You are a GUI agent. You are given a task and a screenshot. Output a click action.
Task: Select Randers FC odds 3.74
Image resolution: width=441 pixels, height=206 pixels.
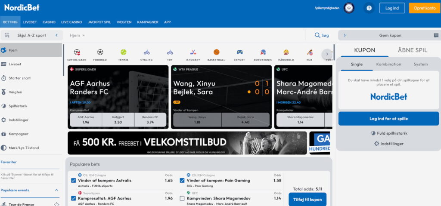tap(150, 120)
